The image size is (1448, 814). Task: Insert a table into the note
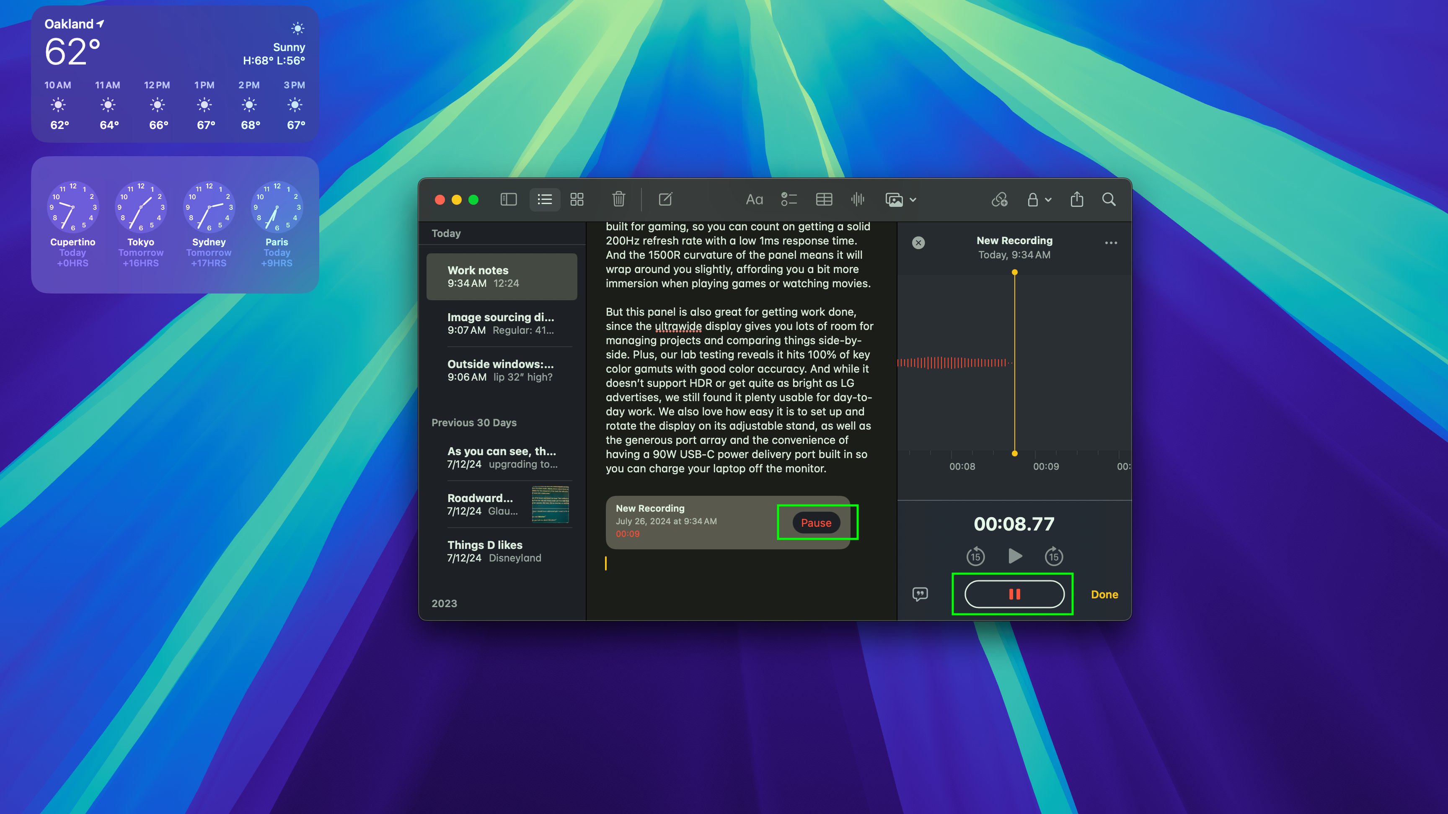click(x=823, y=199)
